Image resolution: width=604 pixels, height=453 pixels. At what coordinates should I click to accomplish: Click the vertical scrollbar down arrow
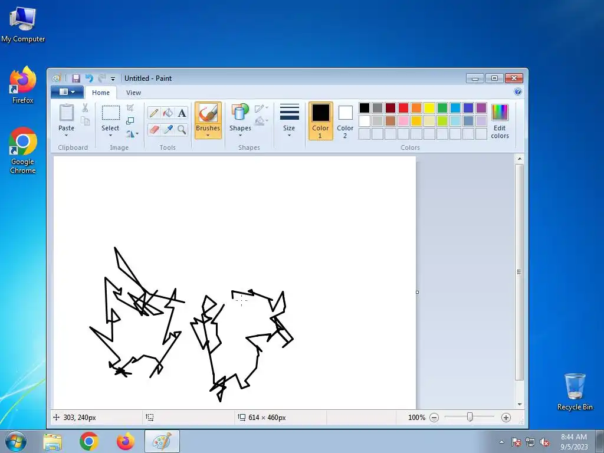pos(519,404)
